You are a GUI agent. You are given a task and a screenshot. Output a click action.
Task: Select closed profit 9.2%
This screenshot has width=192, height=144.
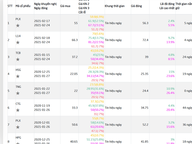[171, 38]
